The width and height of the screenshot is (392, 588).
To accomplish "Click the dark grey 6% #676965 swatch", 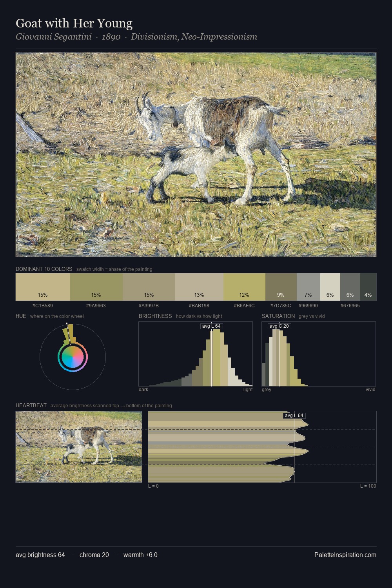I will click(x=350, y=287).
